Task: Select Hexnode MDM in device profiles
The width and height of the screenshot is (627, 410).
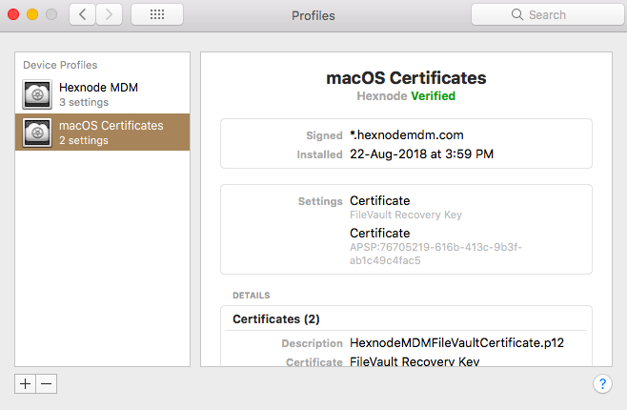Action: point(102,94)
